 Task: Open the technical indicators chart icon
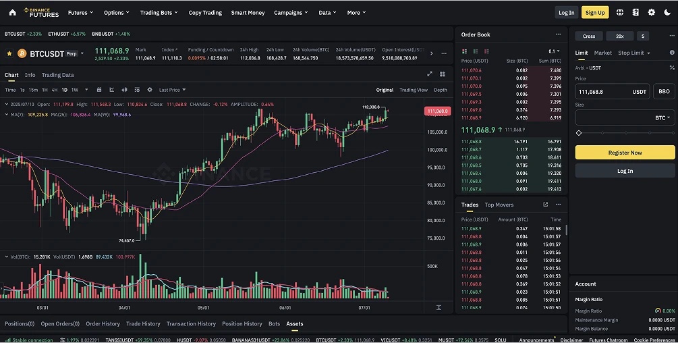[x=111, y=90]
